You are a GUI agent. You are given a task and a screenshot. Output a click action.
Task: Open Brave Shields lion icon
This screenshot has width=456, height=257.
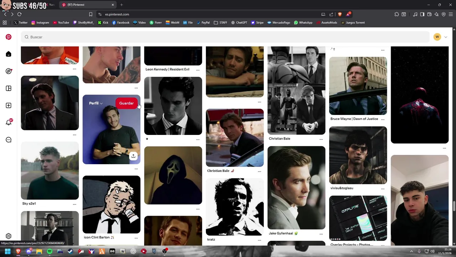(340, 14)
